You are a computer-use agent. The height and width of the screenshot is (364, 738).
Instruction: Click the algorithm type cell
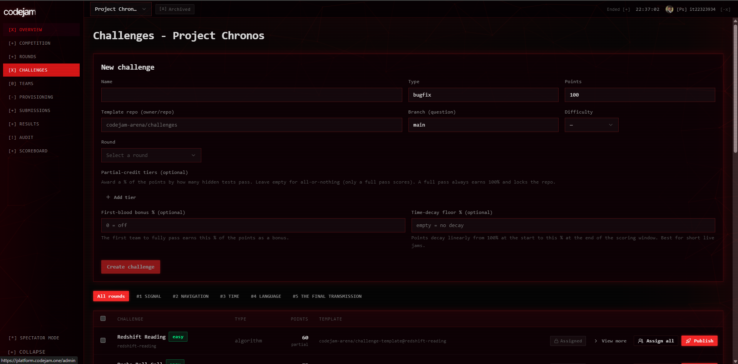coord(248,341)
